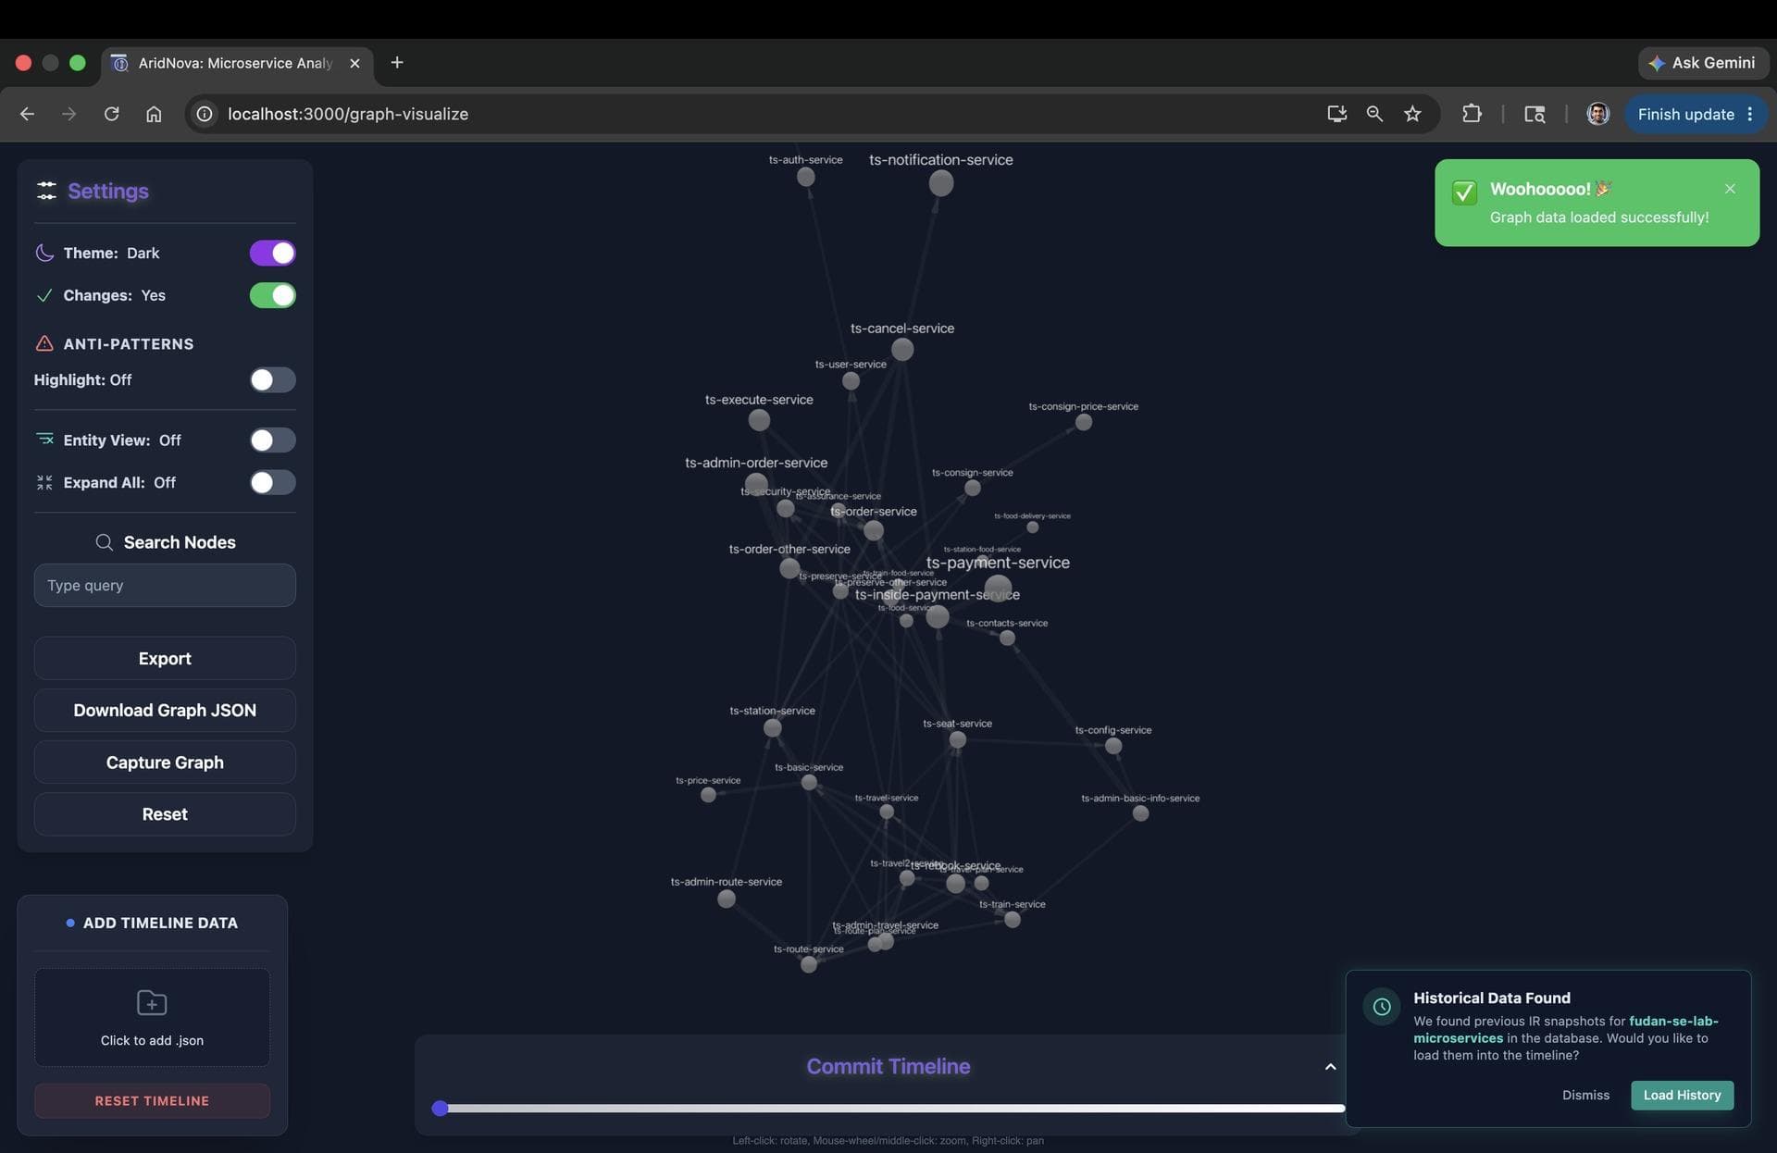Click the Settings sliders icon
This screenshot has width=1777, height=1153.
46,191
